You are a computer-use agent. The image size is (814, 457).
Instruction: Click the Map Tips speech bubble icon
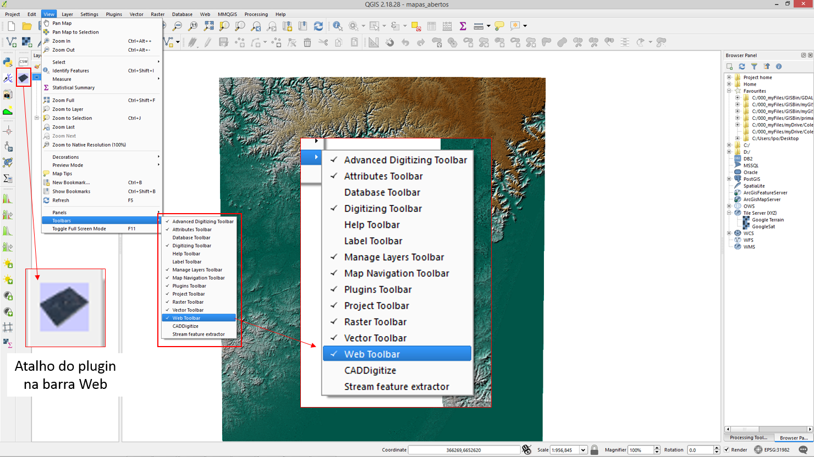(499, 26)
